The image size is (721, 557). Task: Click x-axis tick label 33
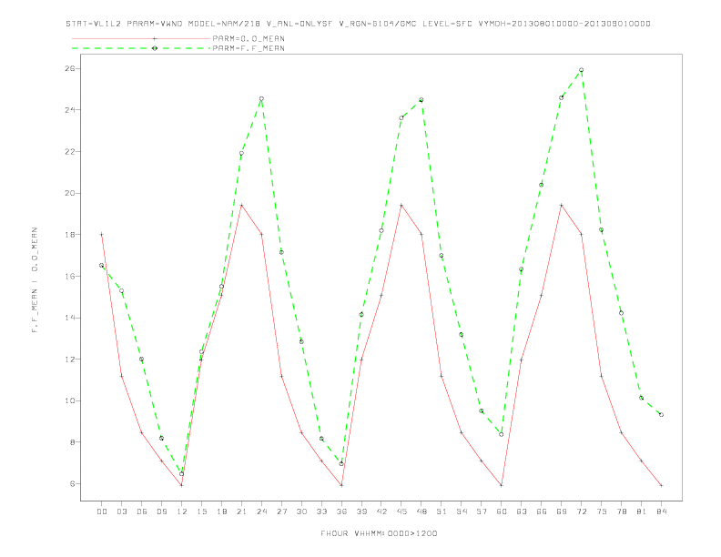[321, 511]
